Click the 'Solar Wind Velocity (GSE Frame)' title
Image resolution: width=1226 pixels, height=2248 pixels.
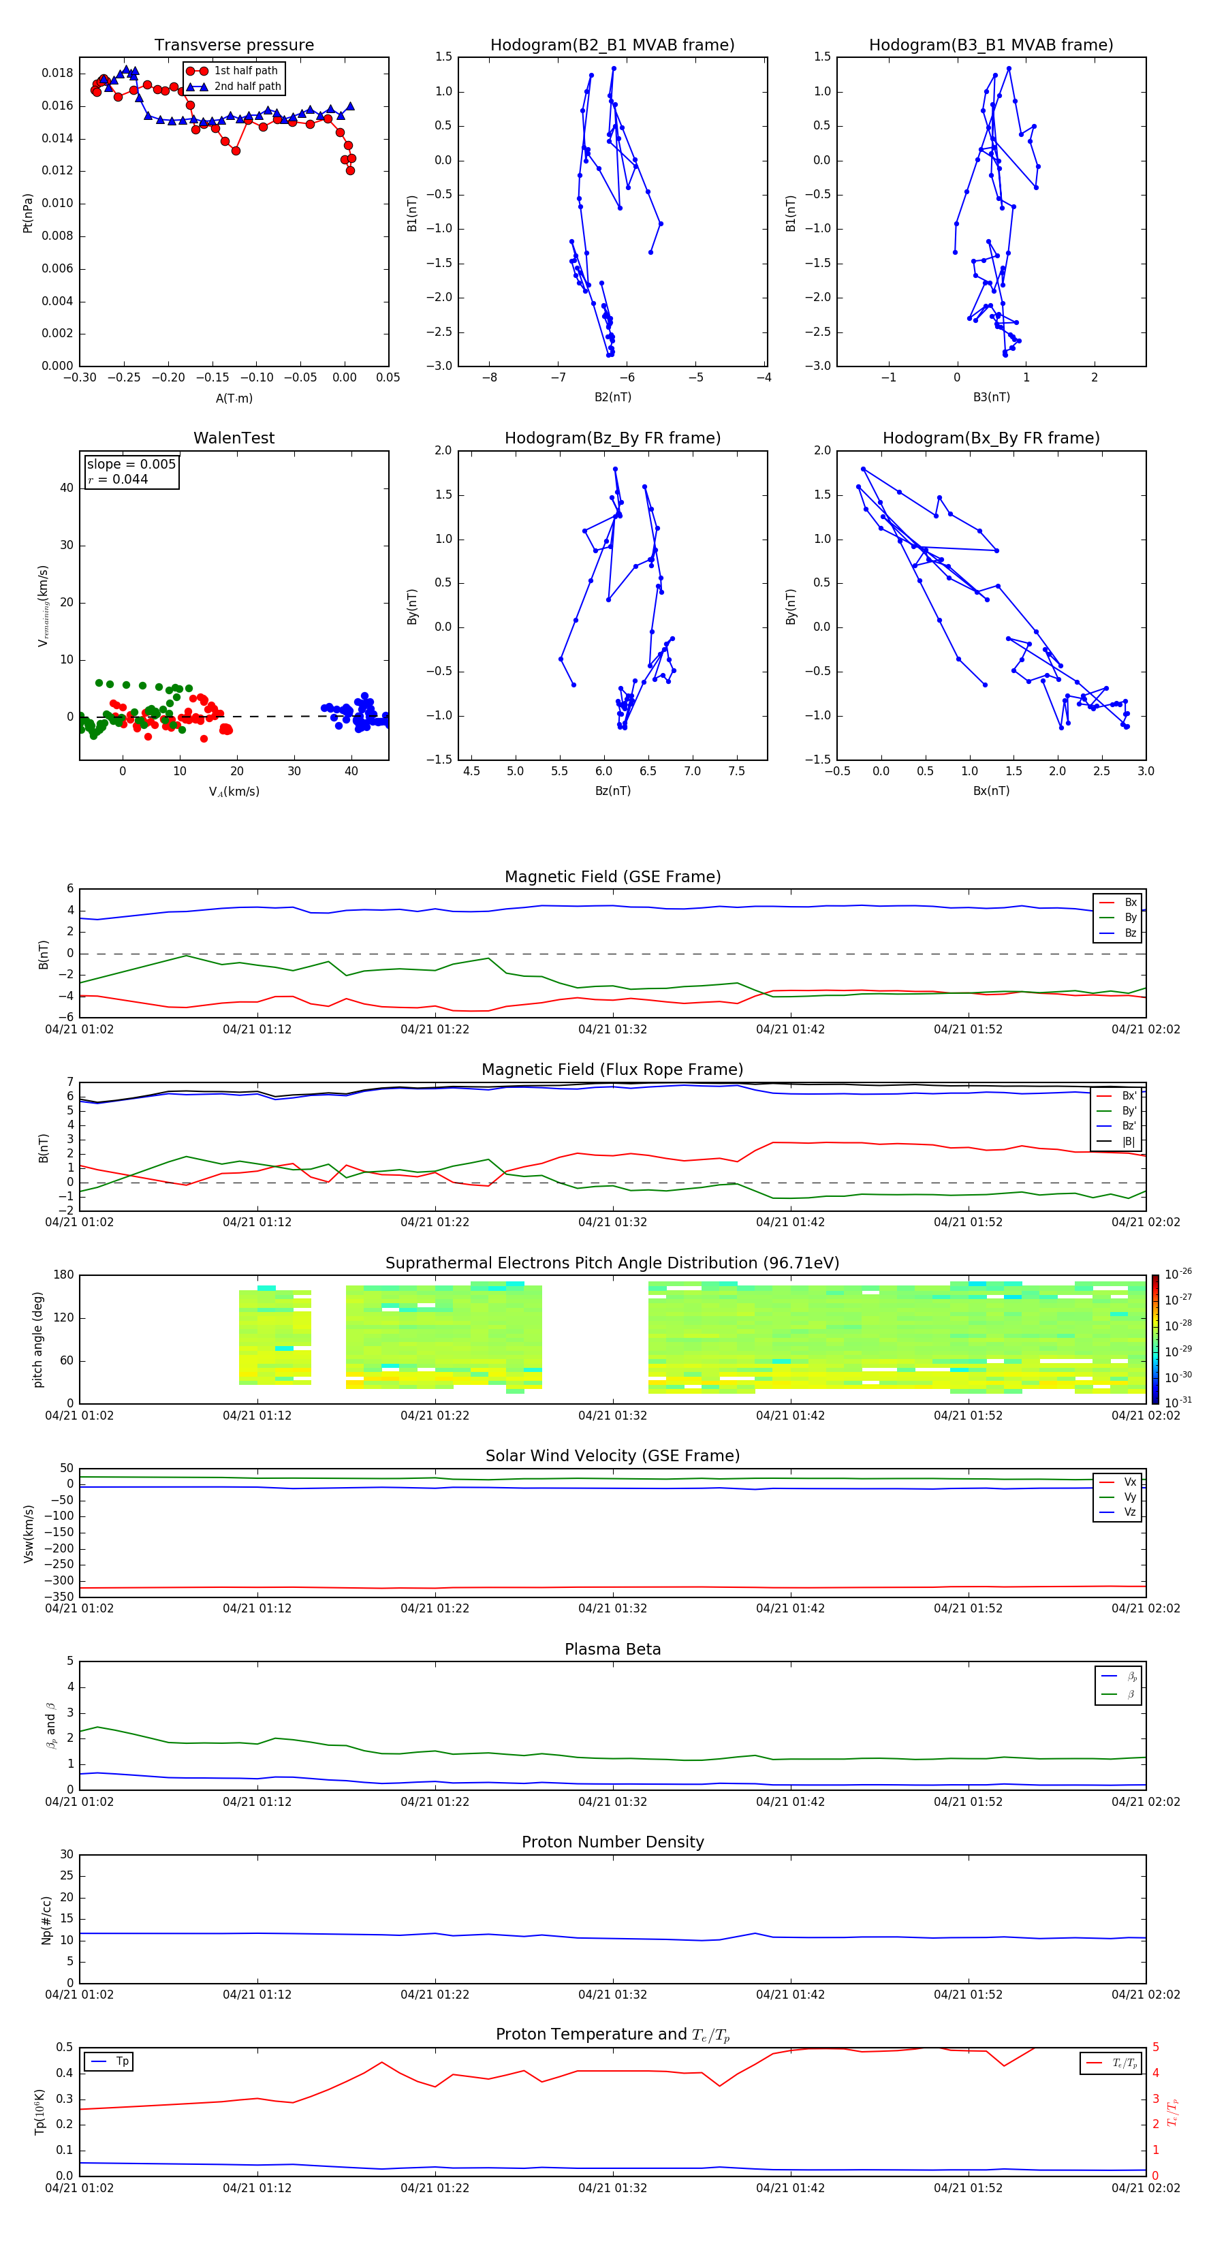point(612,1456)
